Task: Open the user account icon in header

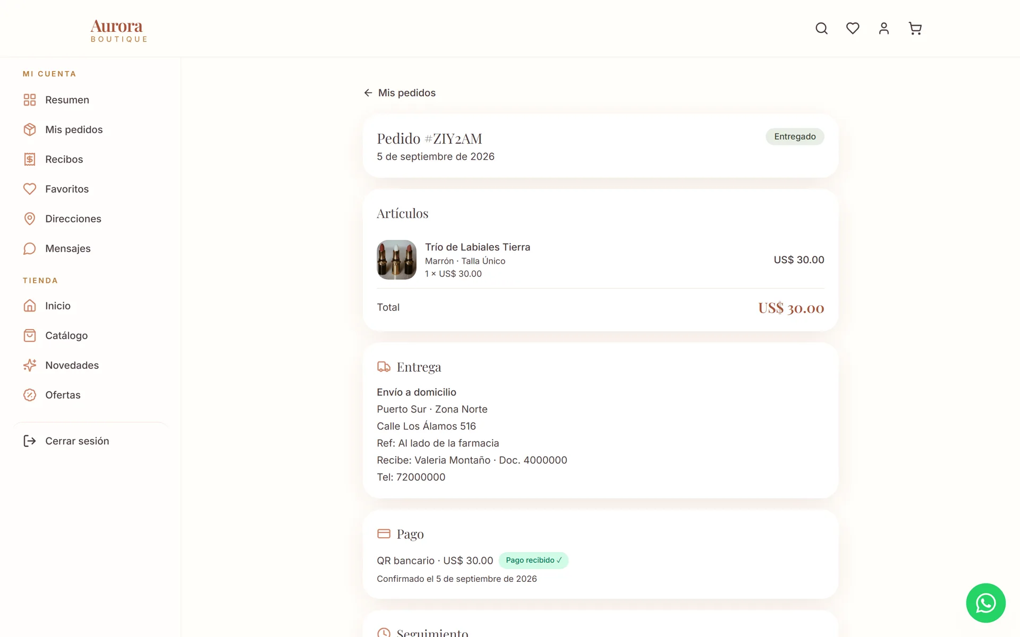Action: tap(884, 28)
